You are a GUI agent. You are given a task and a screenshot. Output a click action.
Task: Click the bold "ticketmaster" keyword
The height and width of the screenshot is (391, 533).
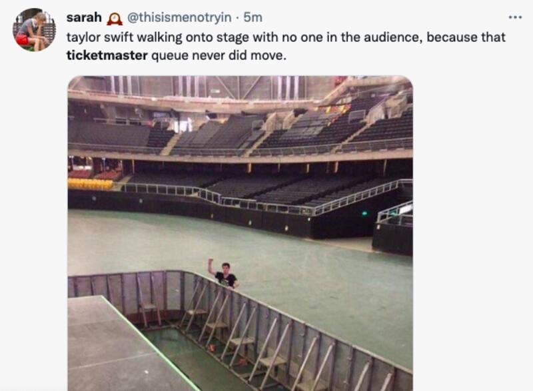click(107, 55)
